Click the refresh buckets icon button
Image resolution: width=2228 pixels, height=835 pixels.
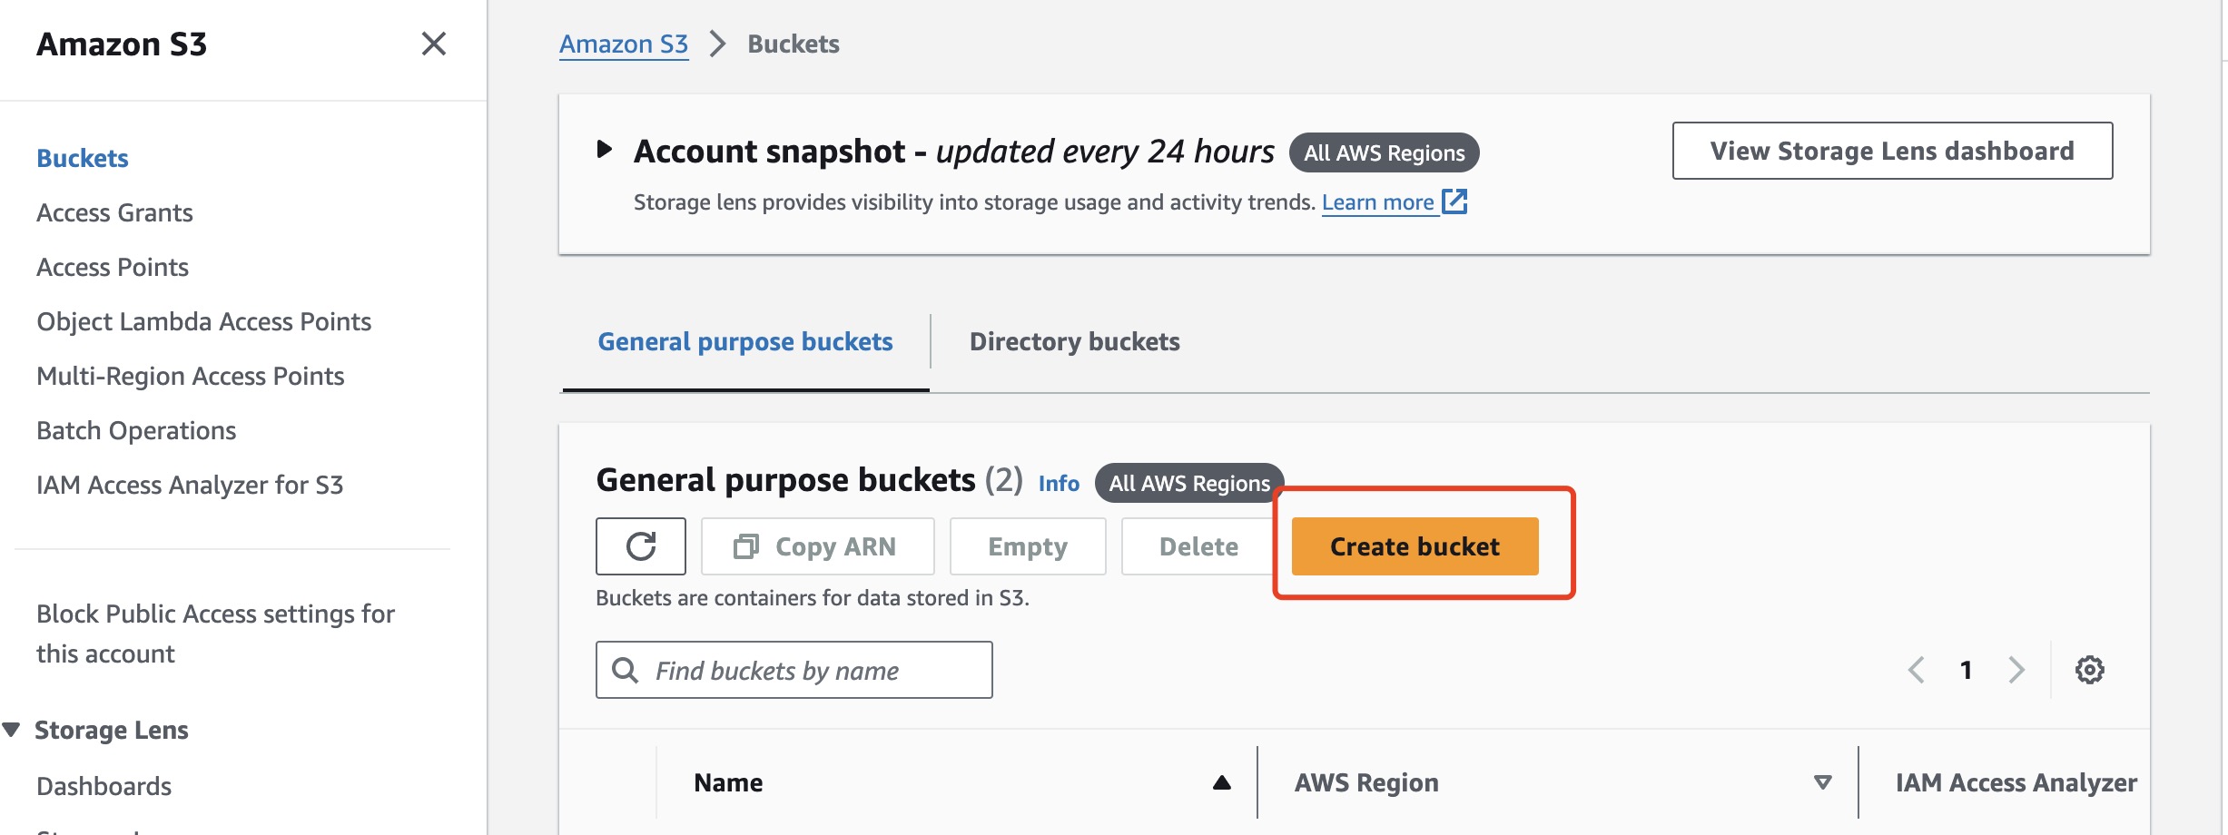pyautogui.click(x=641, y=546)
